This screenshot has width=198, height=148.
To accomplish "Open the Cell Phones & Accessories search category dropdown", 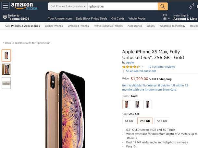I will point(68,6).
